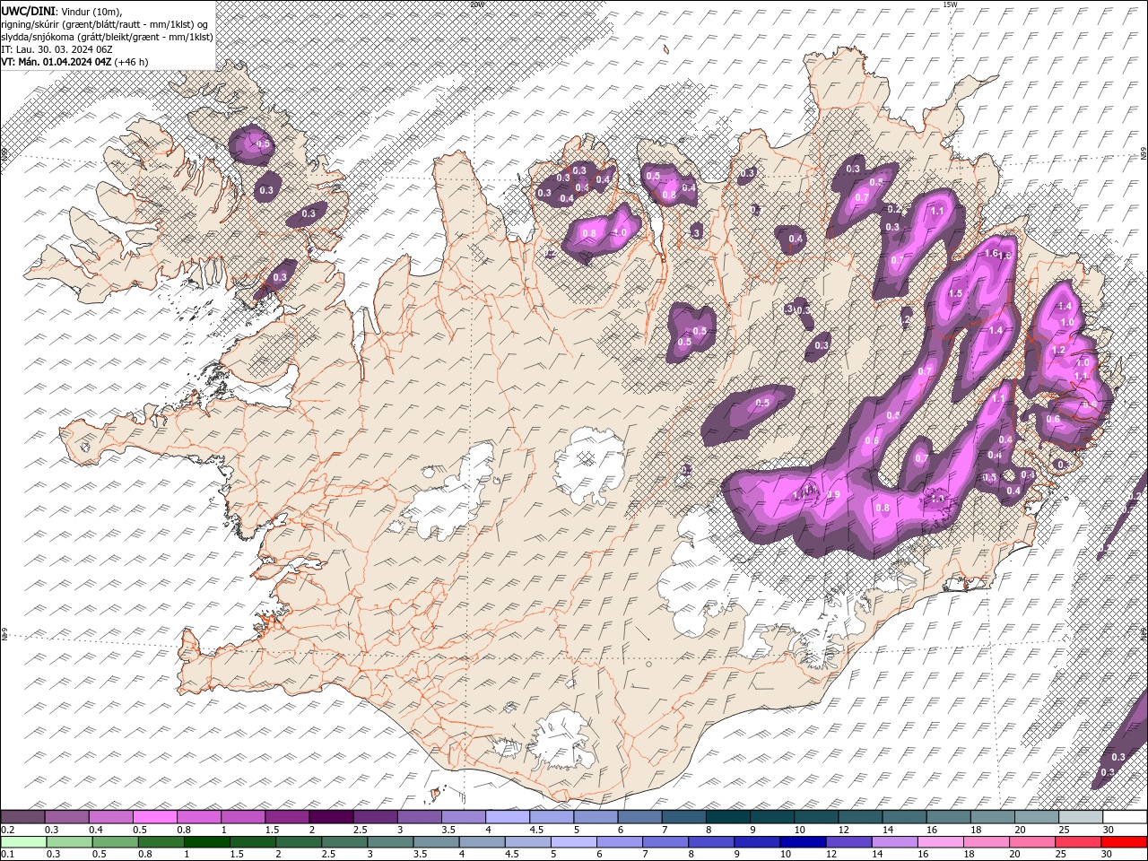Click the 0.1 label under the rain scale

7,855
